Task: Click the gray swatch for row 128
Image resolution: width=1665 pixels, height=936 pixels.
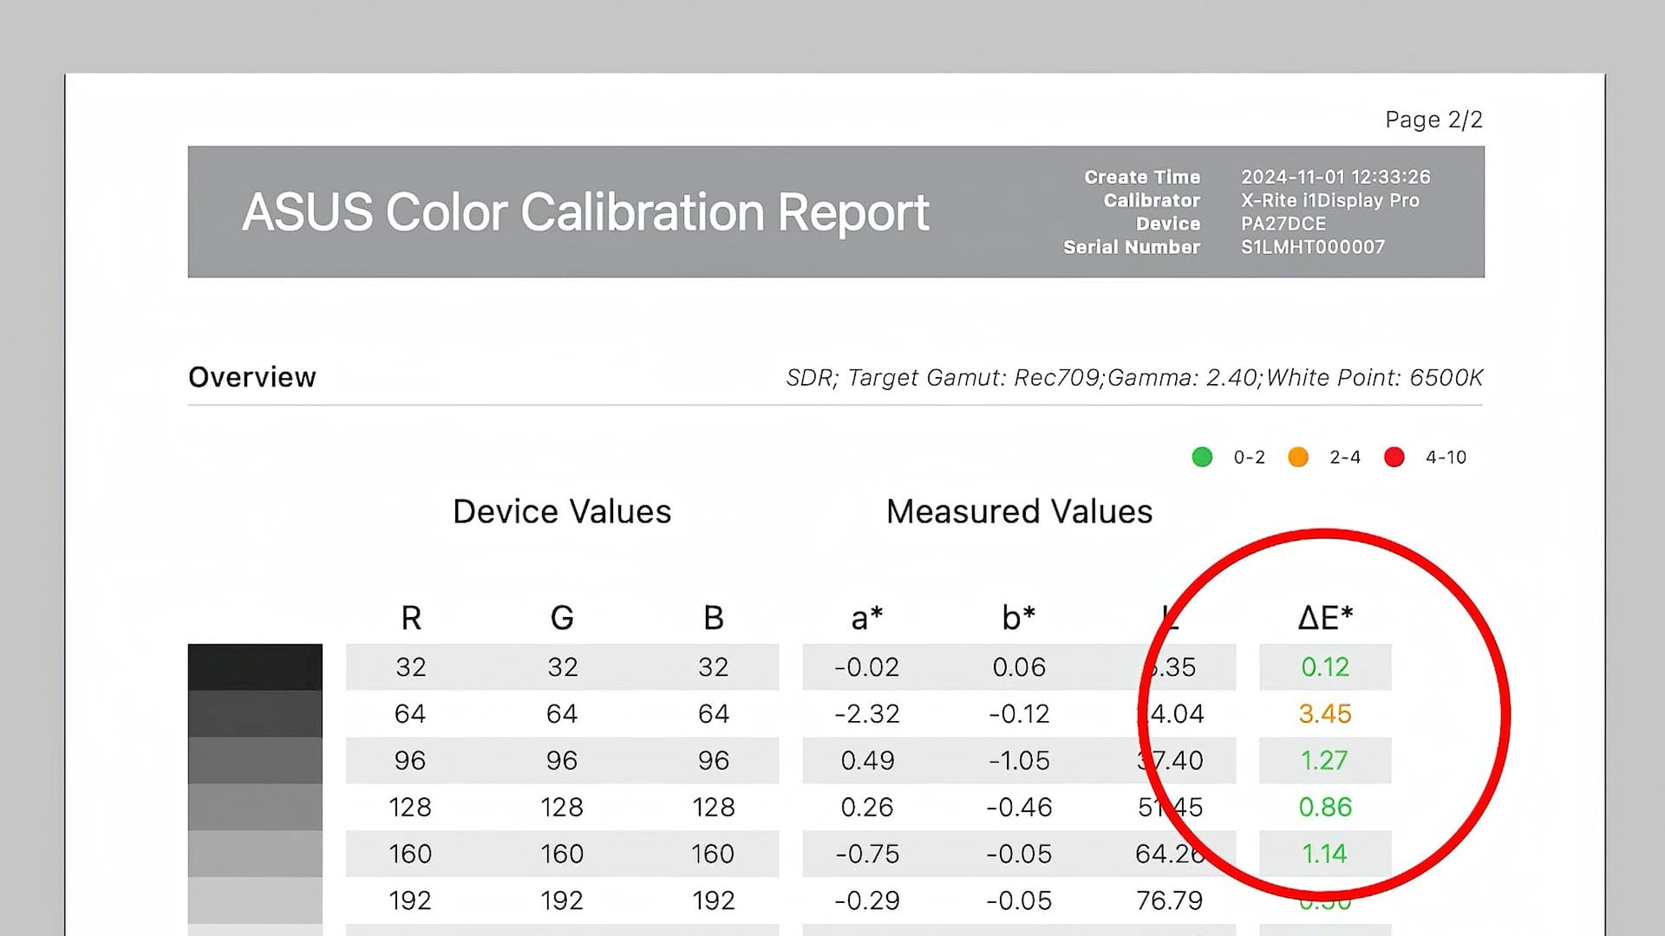Action: [255, 807]
